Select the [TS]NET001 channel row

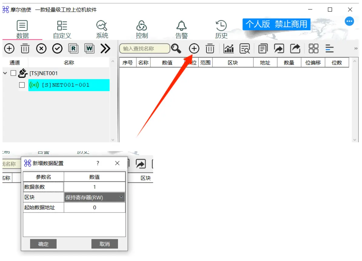point(43,73)
